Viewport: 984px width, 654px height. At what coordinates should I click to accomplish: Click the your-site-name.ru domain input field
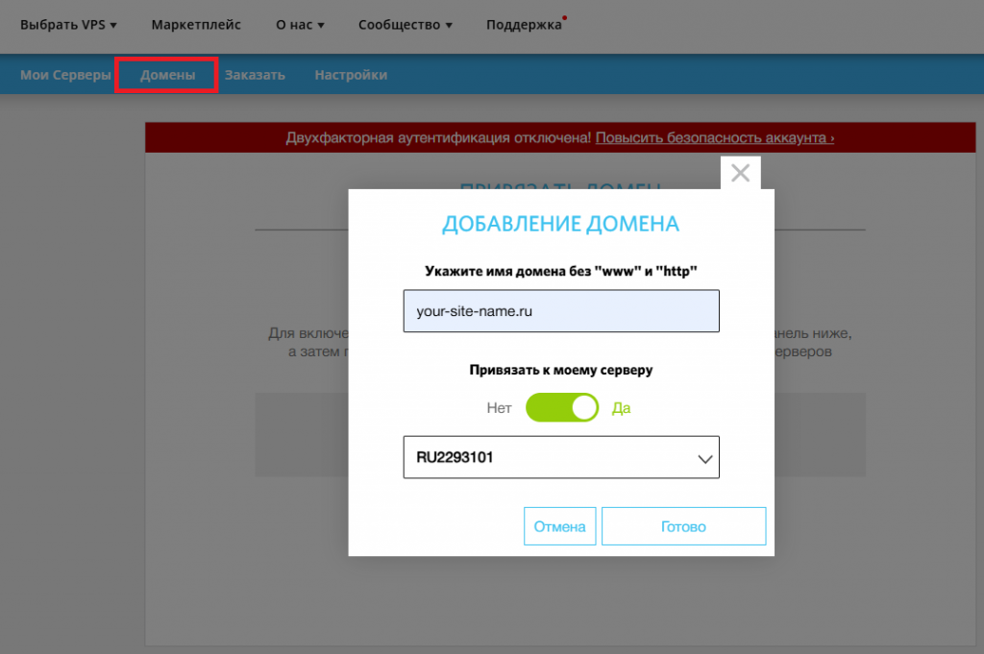[x=561, y=310]
